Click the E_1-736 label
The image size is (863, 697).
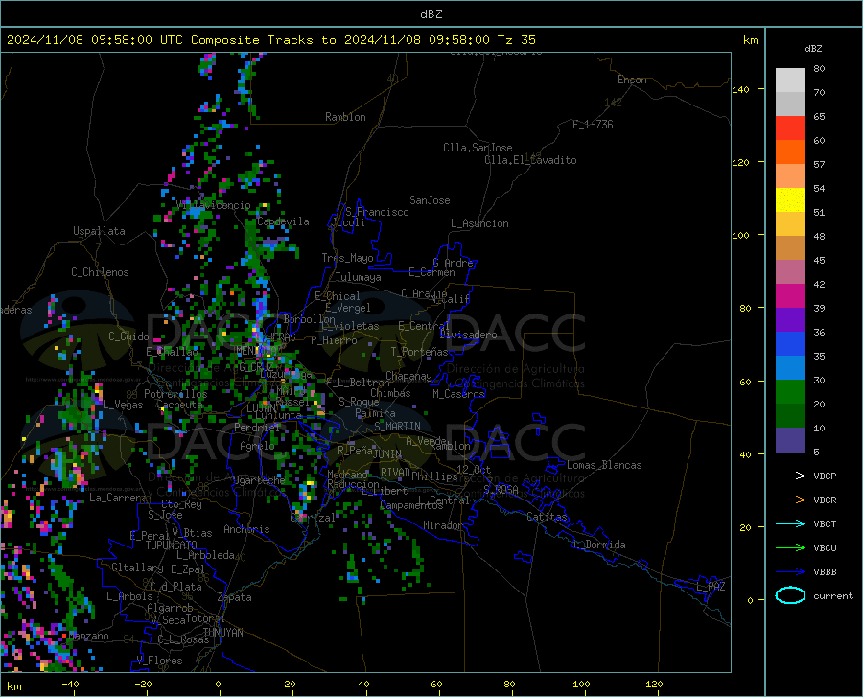coord(593,125)
